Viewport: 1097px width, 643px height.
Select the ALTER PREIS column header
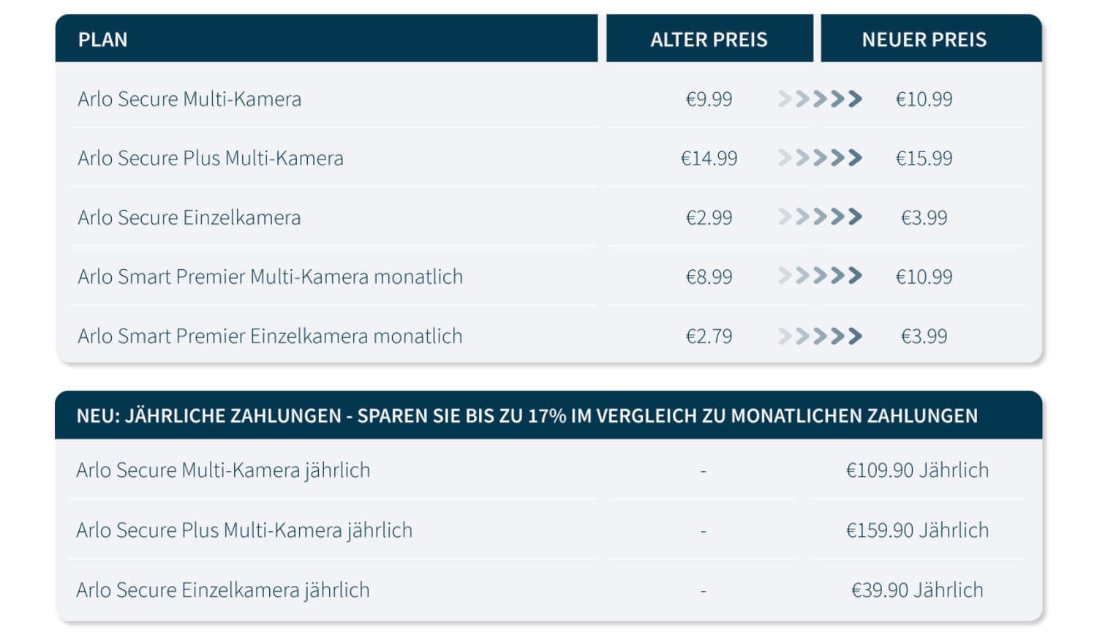pyautogui.click(x=709, y=40)
